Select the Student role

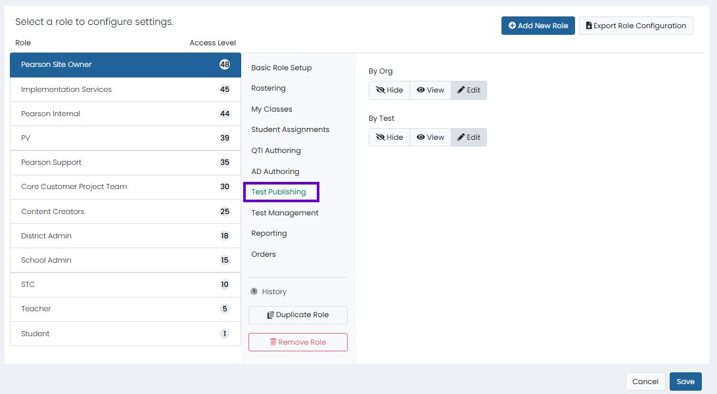tap(126, 334)
